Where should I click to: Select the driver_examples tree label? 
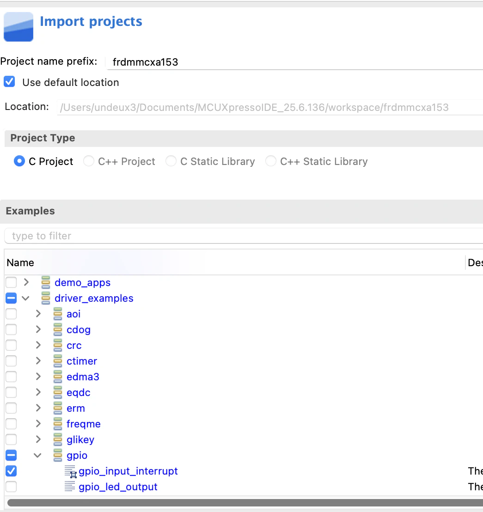(x=94, y=299)
